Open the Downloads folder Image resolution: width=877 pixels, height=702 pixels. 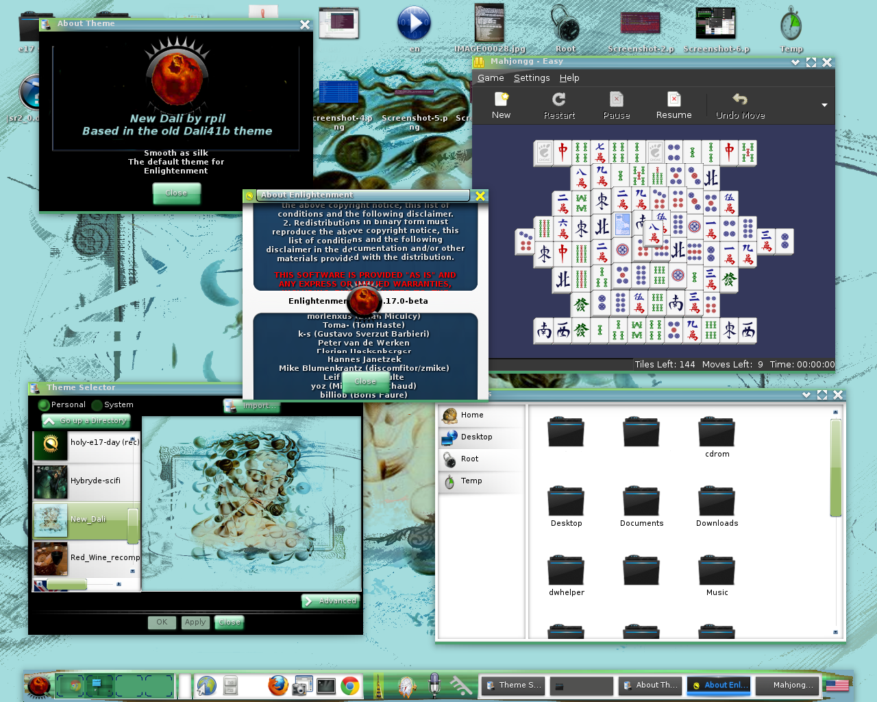coord(717,506)
